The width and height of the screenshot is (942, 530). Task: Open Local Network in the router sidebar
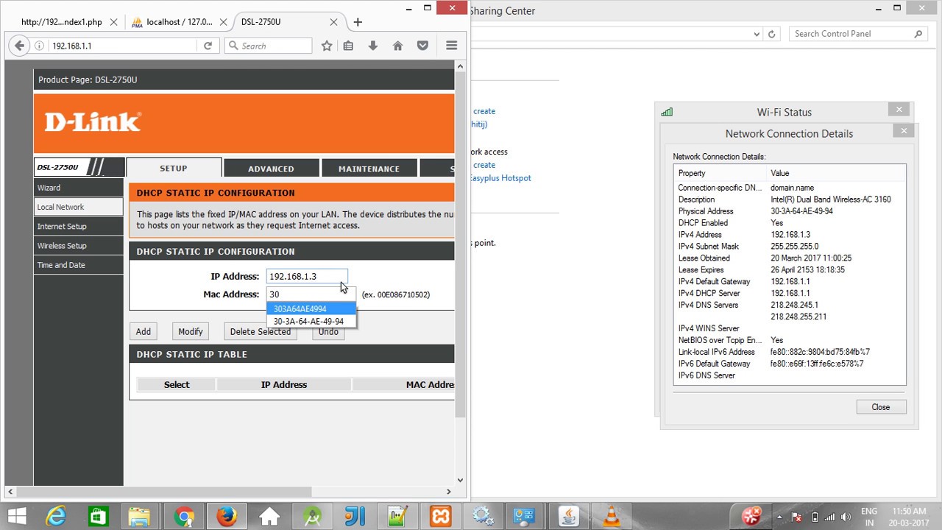(x=79, y=207)
